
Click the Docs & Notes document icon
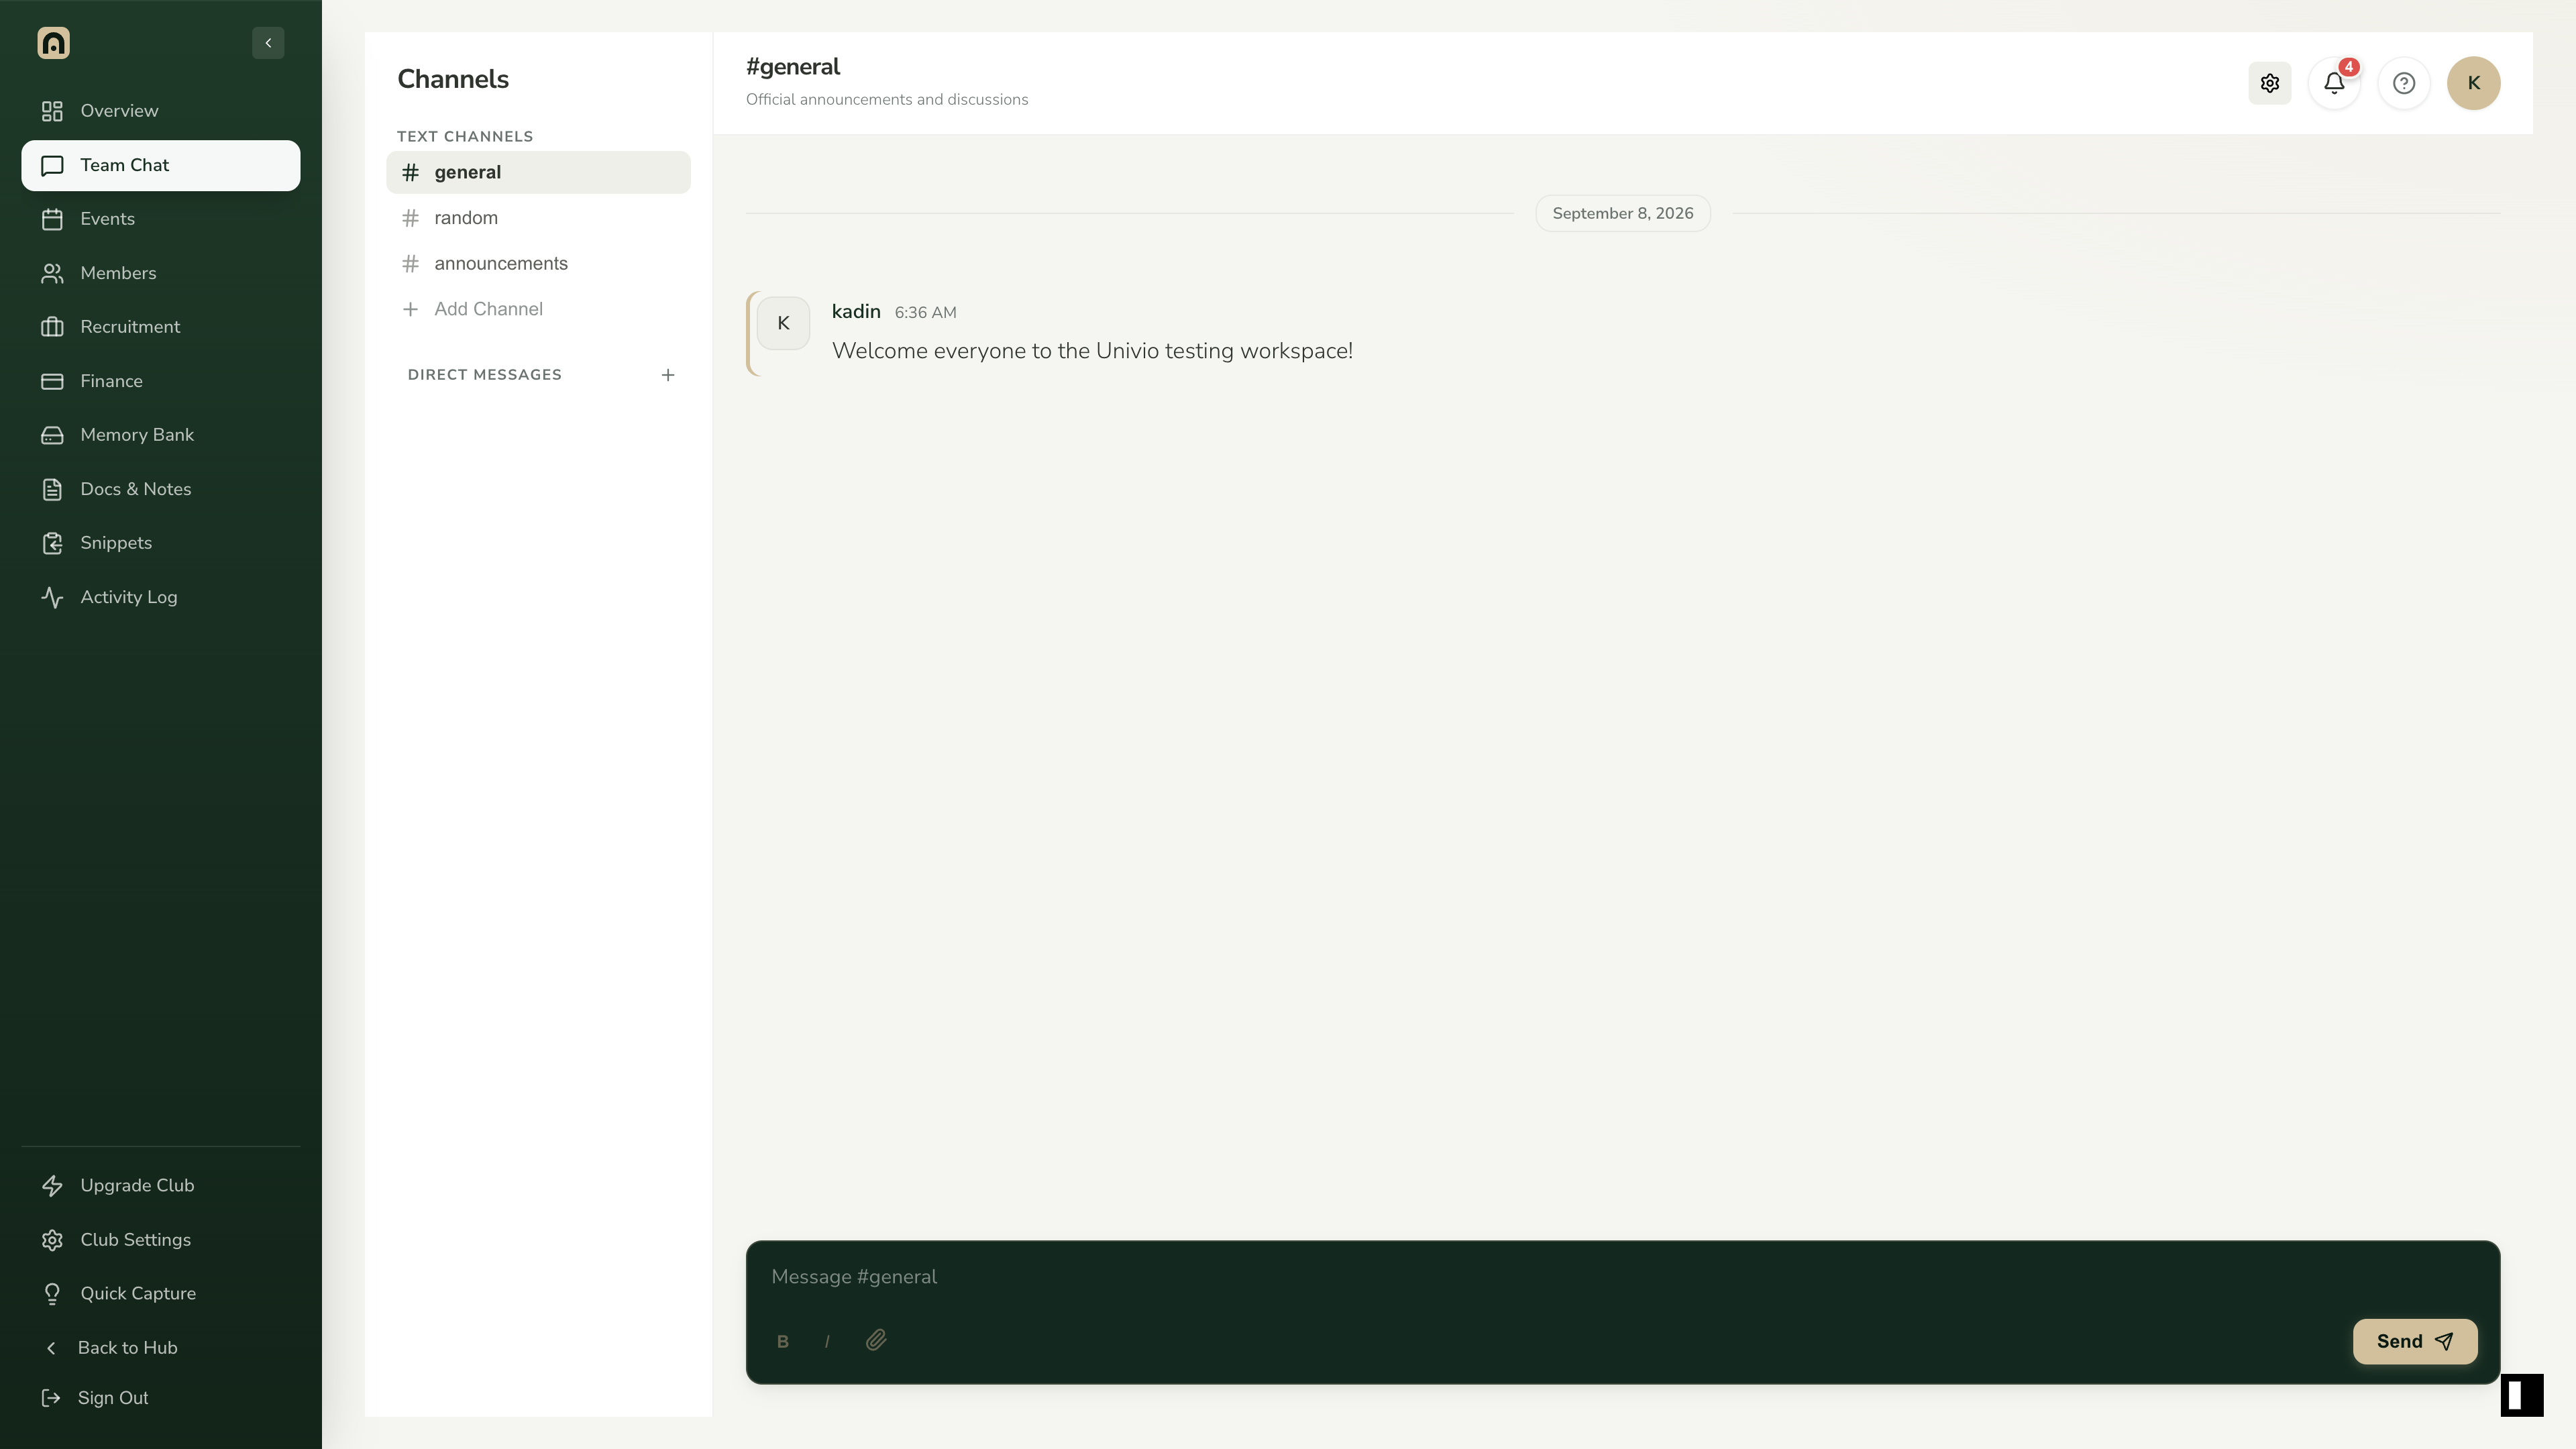52,489
